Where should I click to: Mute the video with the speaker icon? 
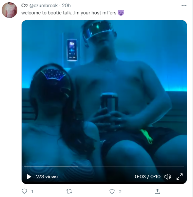(168, 177)
